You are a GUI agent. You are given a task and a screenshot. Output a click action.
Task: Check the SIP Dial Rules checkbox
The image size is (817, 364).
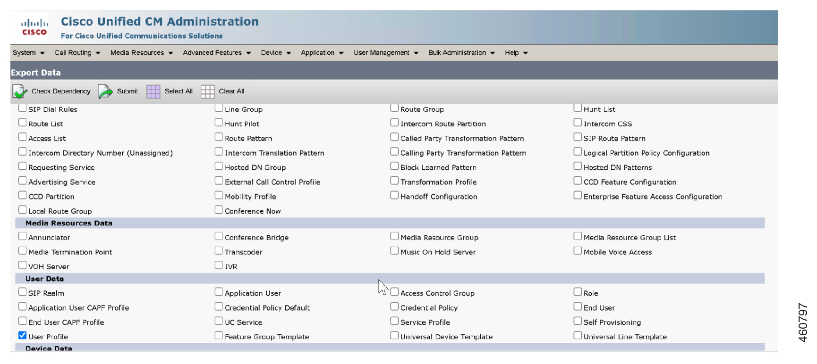click(x=22, y=108)
